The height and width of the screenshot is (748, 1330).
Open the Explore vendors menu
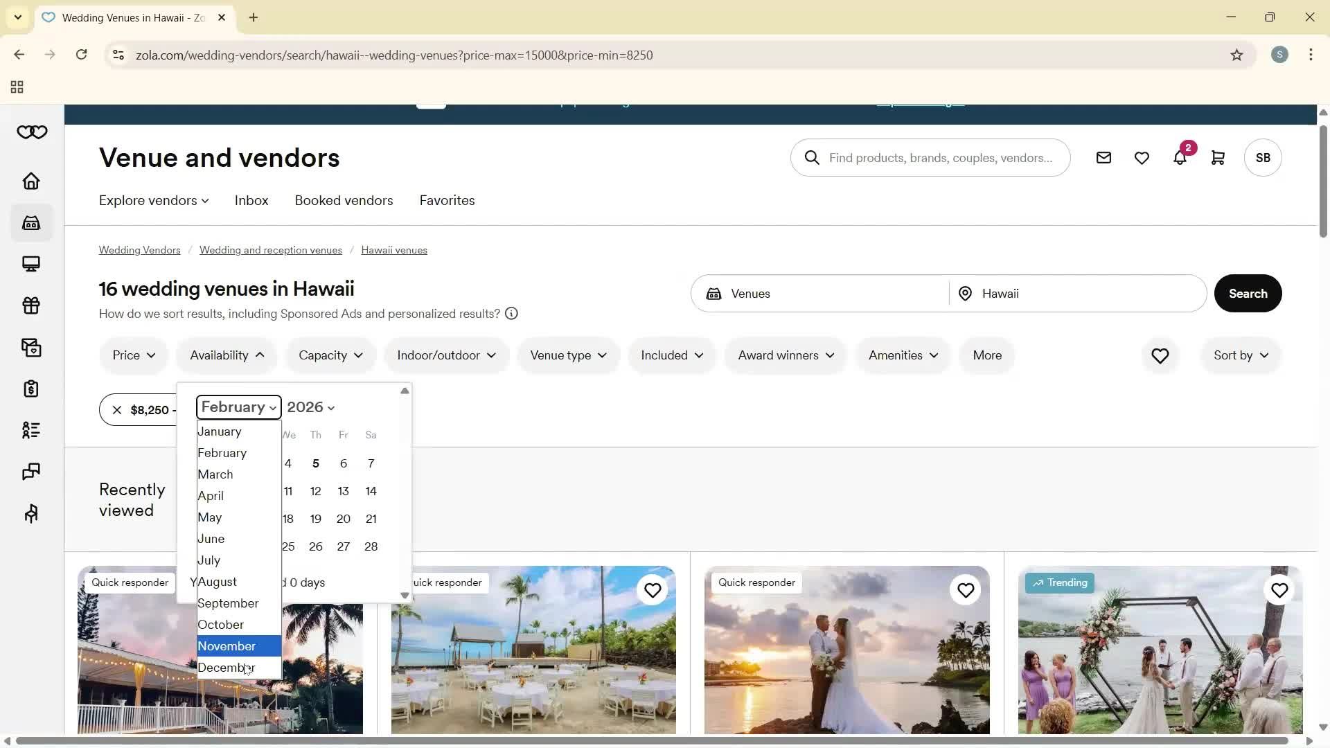(153, 200)
